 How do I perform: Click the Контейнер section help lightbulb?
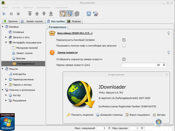[x=169, y=33]
